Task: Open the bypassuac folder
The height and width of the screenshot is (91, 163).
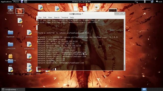Action: tap(10, 34)
